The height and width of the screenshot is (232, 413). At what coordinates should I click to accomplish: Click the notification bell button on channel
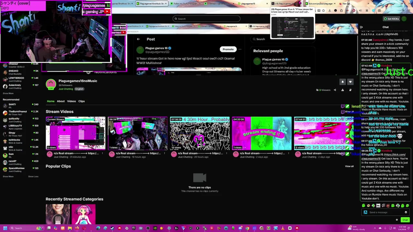point(343,82)
